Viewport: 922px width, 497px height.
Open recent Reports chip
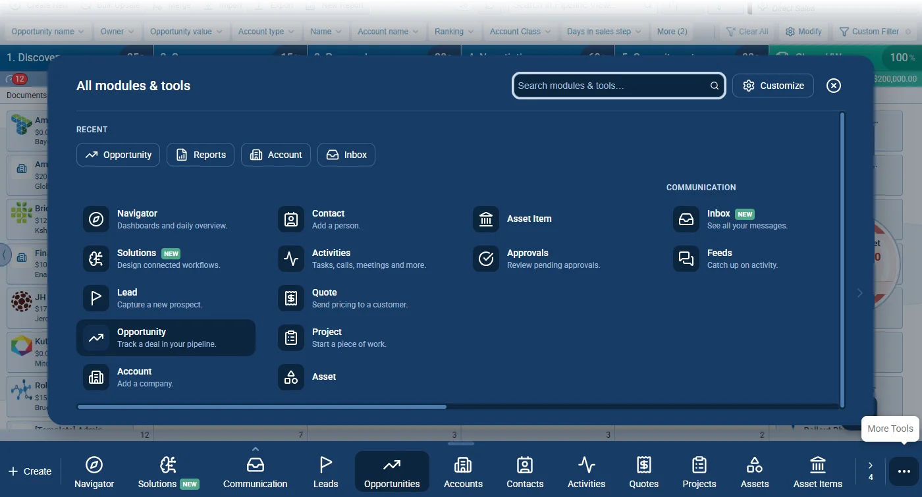[x=201, y=155]
